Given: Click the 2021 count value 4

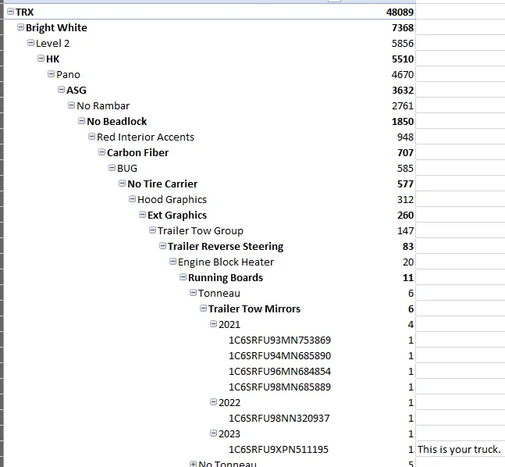Looking at the screenshot, I should (x=411, y=324).
